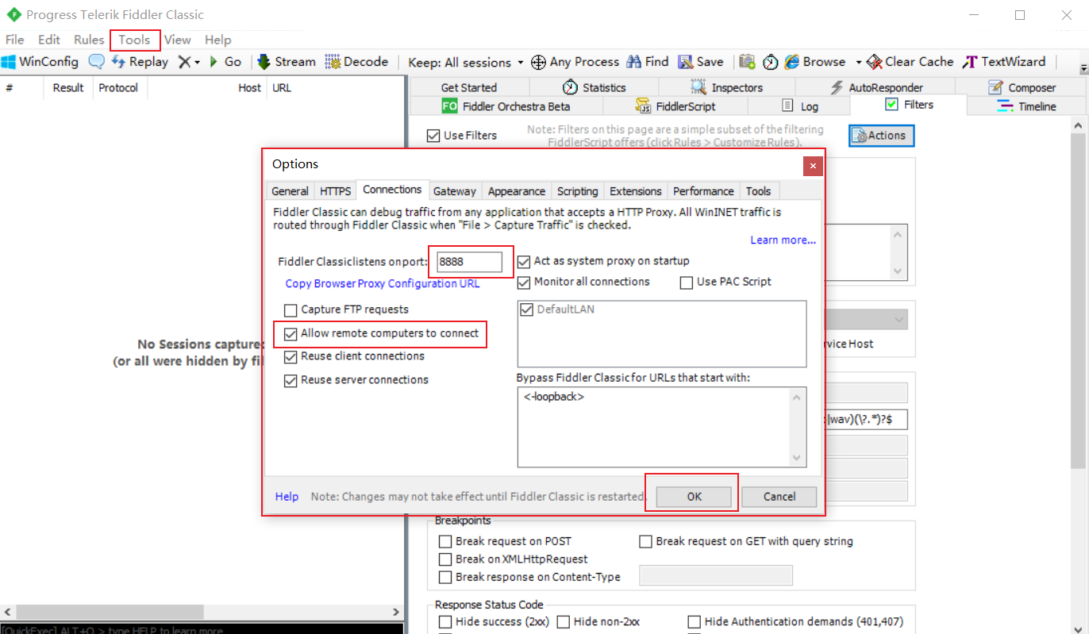Click the listen port field showing 8888
This screenshot has height=634, width=1089.
(x=468, y=262)
